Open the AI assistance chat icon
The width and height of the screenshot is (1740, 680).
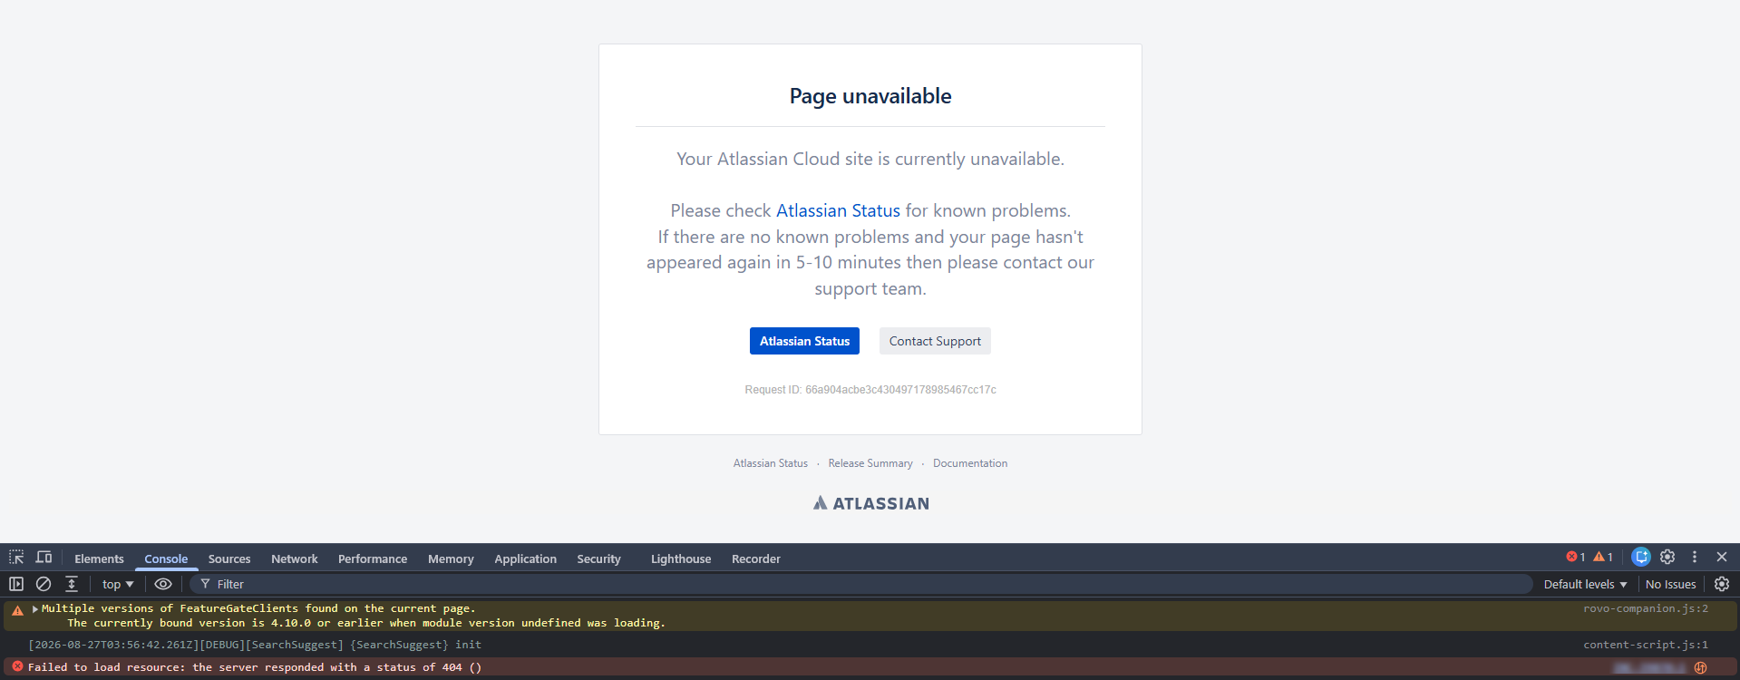(1641, 557)
